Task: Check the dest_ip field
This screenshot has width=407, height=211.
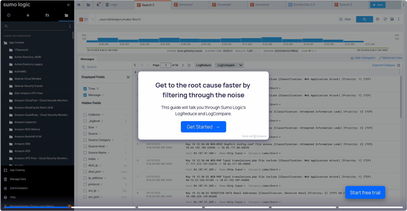Action: (x=85, y=165)
